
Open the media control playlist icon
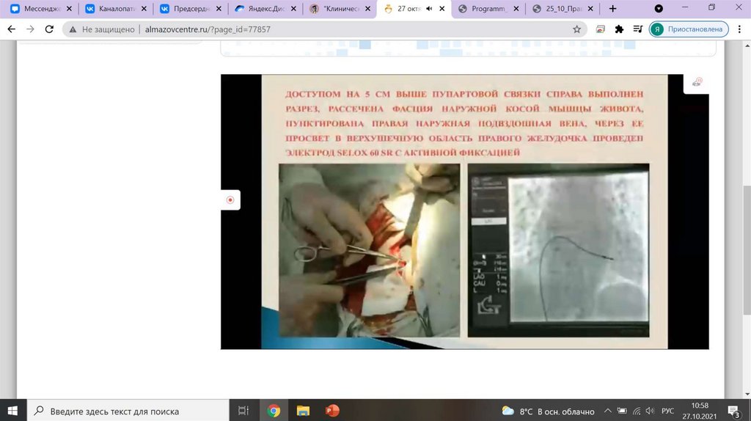click(637, 29)
